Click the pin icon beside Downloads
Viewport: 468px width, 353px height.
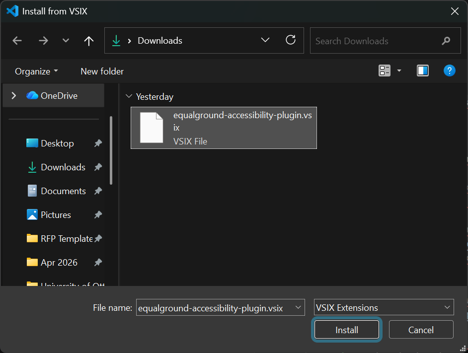(98, 167)
